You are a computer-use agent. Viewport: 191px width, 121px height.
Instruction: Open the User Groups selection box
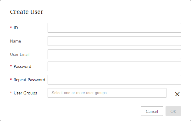tap(107, 93)
